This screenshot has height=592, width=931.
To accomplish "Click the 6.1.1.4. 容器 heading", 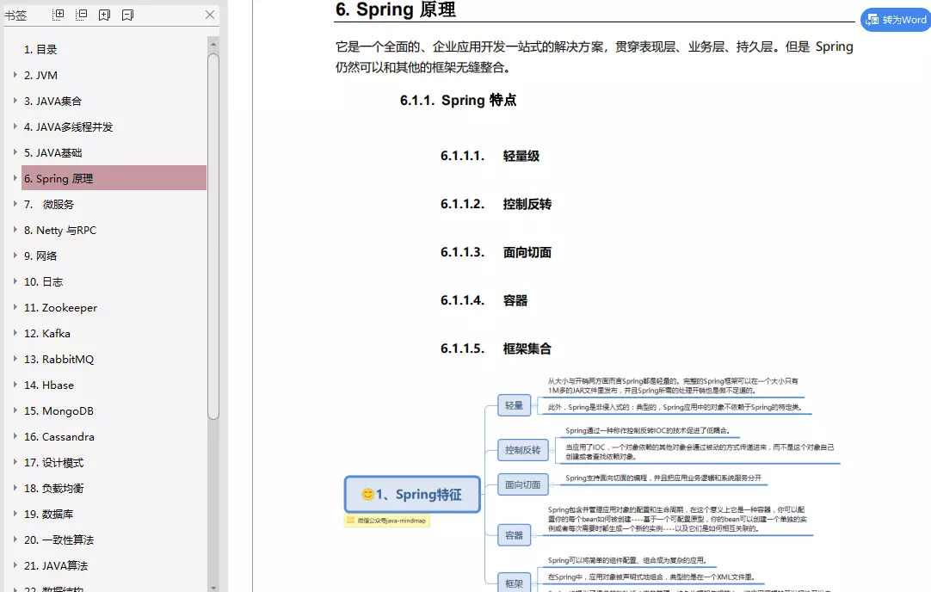I will (484, 300).
